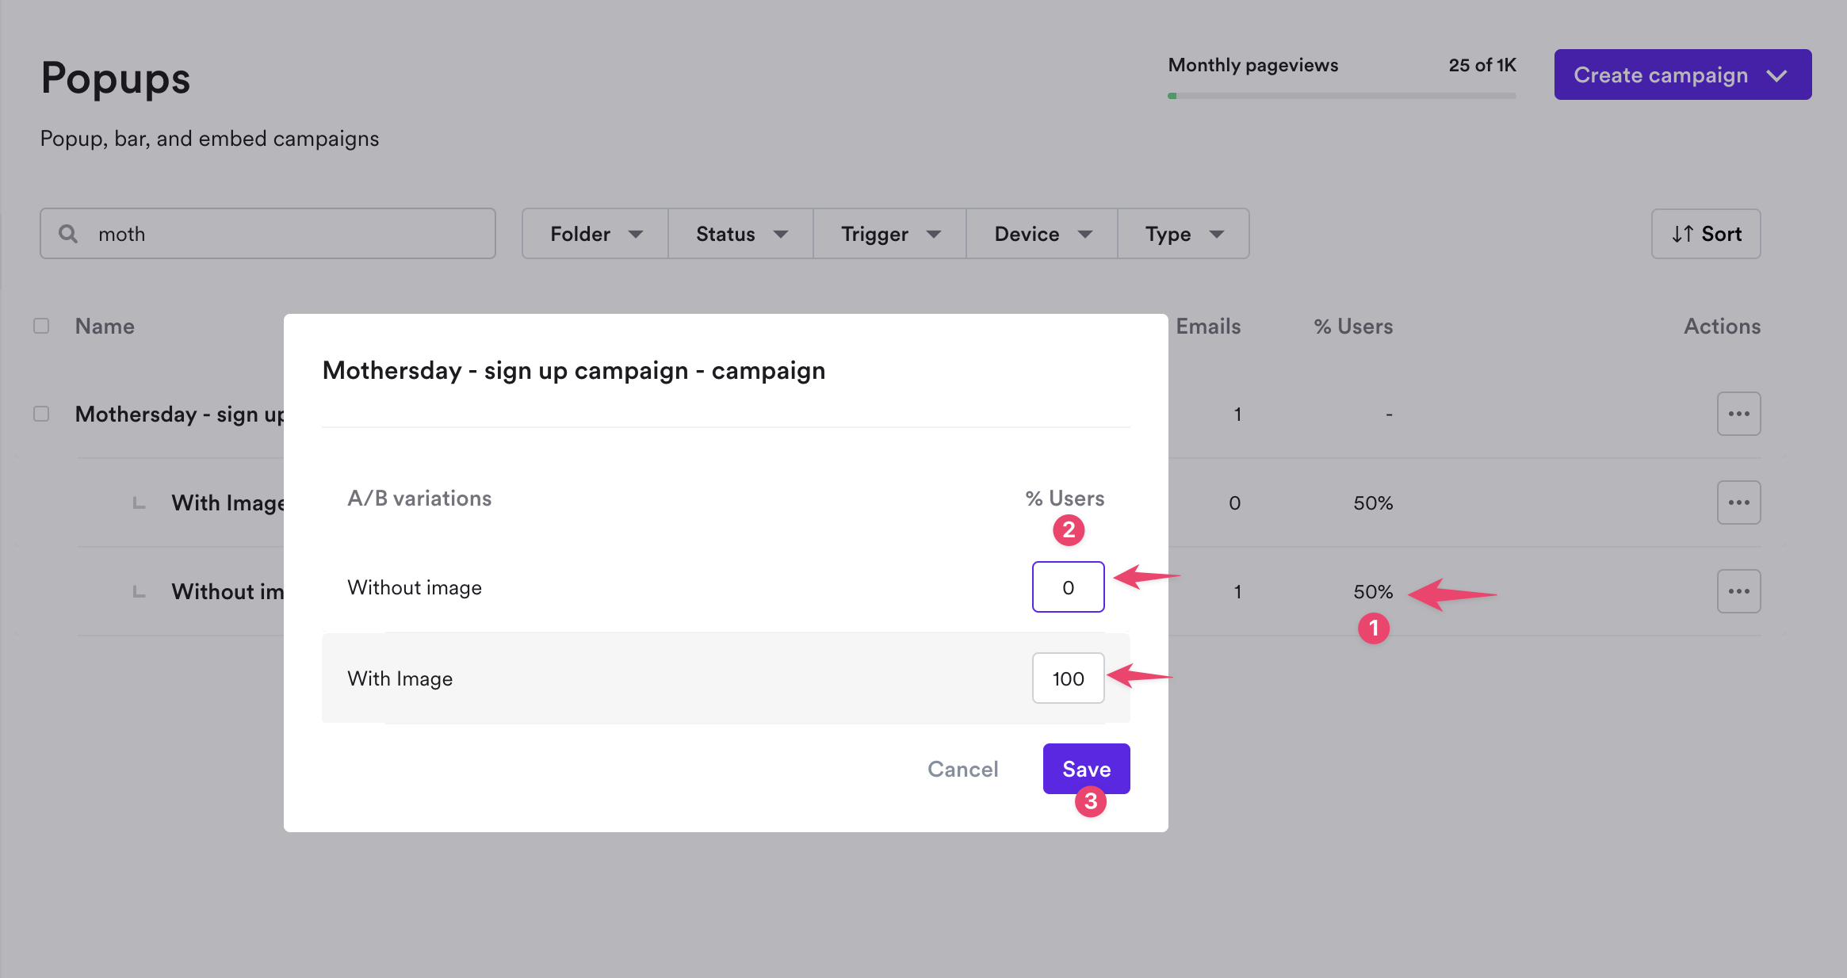The image size is (1847, 978).
Task: Click the search magnifier icon
Action: pyautogui.click(x=68, y=234)
